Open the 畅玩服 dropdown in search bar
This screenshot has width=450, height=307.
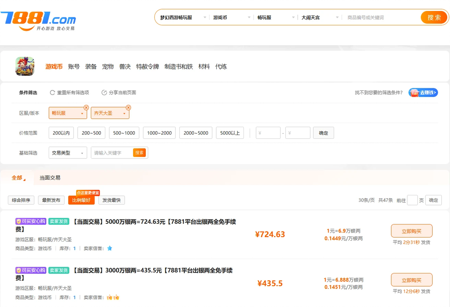tap(276, 17)
